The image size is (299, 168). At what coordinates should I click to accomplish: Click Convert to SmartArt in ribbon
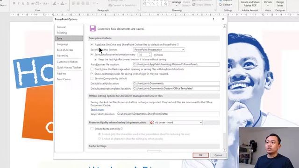(x=123, y=5)
